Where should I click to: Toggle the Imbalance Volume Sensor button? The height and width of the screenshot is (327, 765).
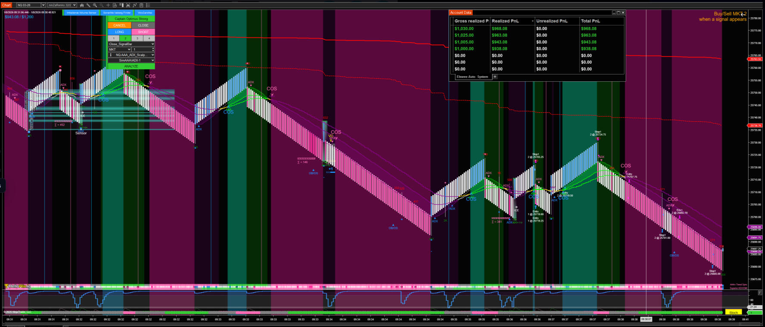[81, 13]
